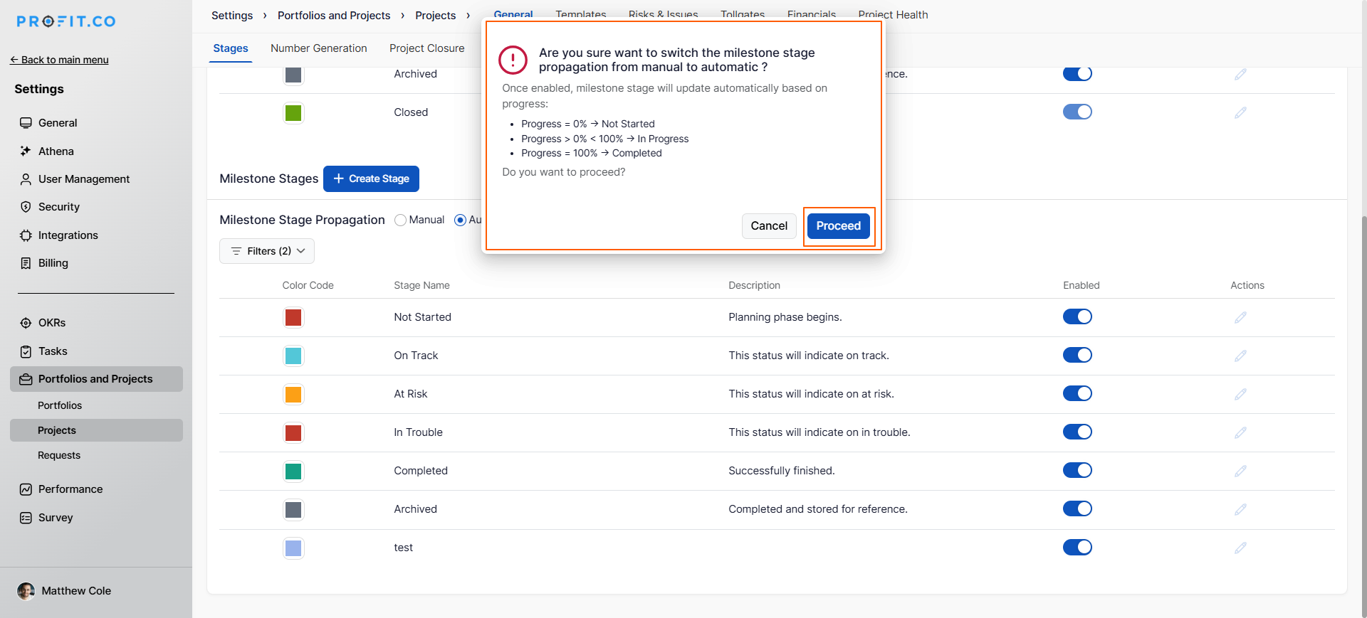
Task: Click the Performance chart icon
Action: (x=26, y=489)
